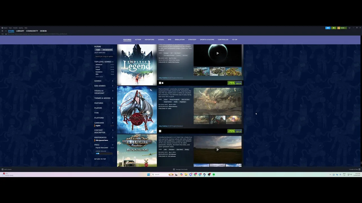Collapse the TOP-LEVEL GENRES section
Image resolution: width=362 pixels, height=203 pixels.
(104, 62)
